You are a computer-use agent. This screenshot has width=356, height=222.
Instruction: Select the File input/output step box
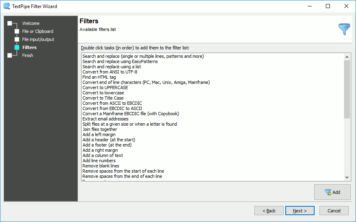coord(17,39)
